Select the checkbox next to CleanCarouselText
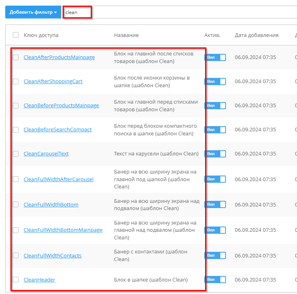The image size is (297, 294). 16,154
